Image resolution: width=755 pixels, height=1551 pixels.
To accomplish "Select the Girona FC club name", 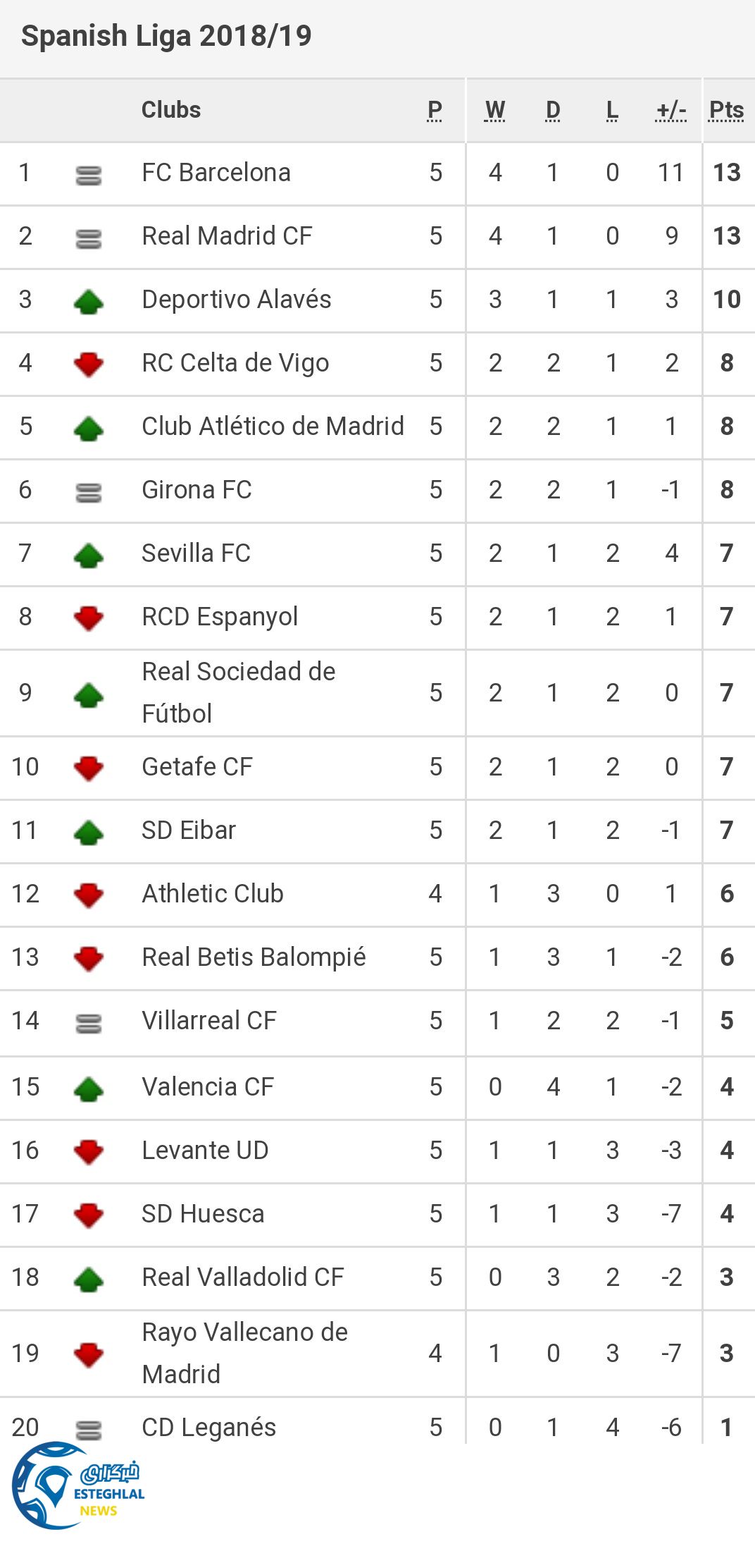I will [196, 490].
